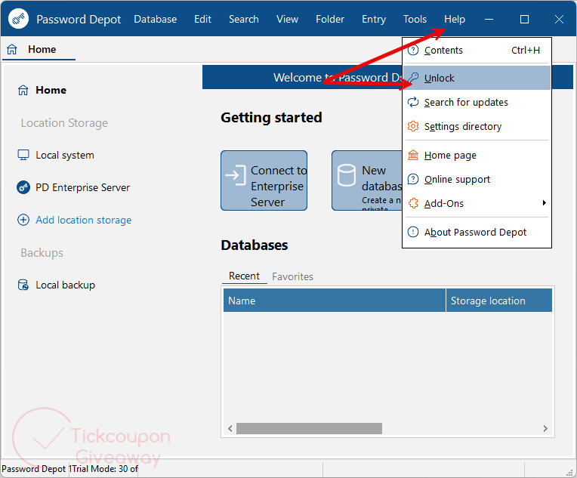The width and height of the screenshot is (577, 478).
Task: Choose Online support menu entry
Action: click(477, 179)
